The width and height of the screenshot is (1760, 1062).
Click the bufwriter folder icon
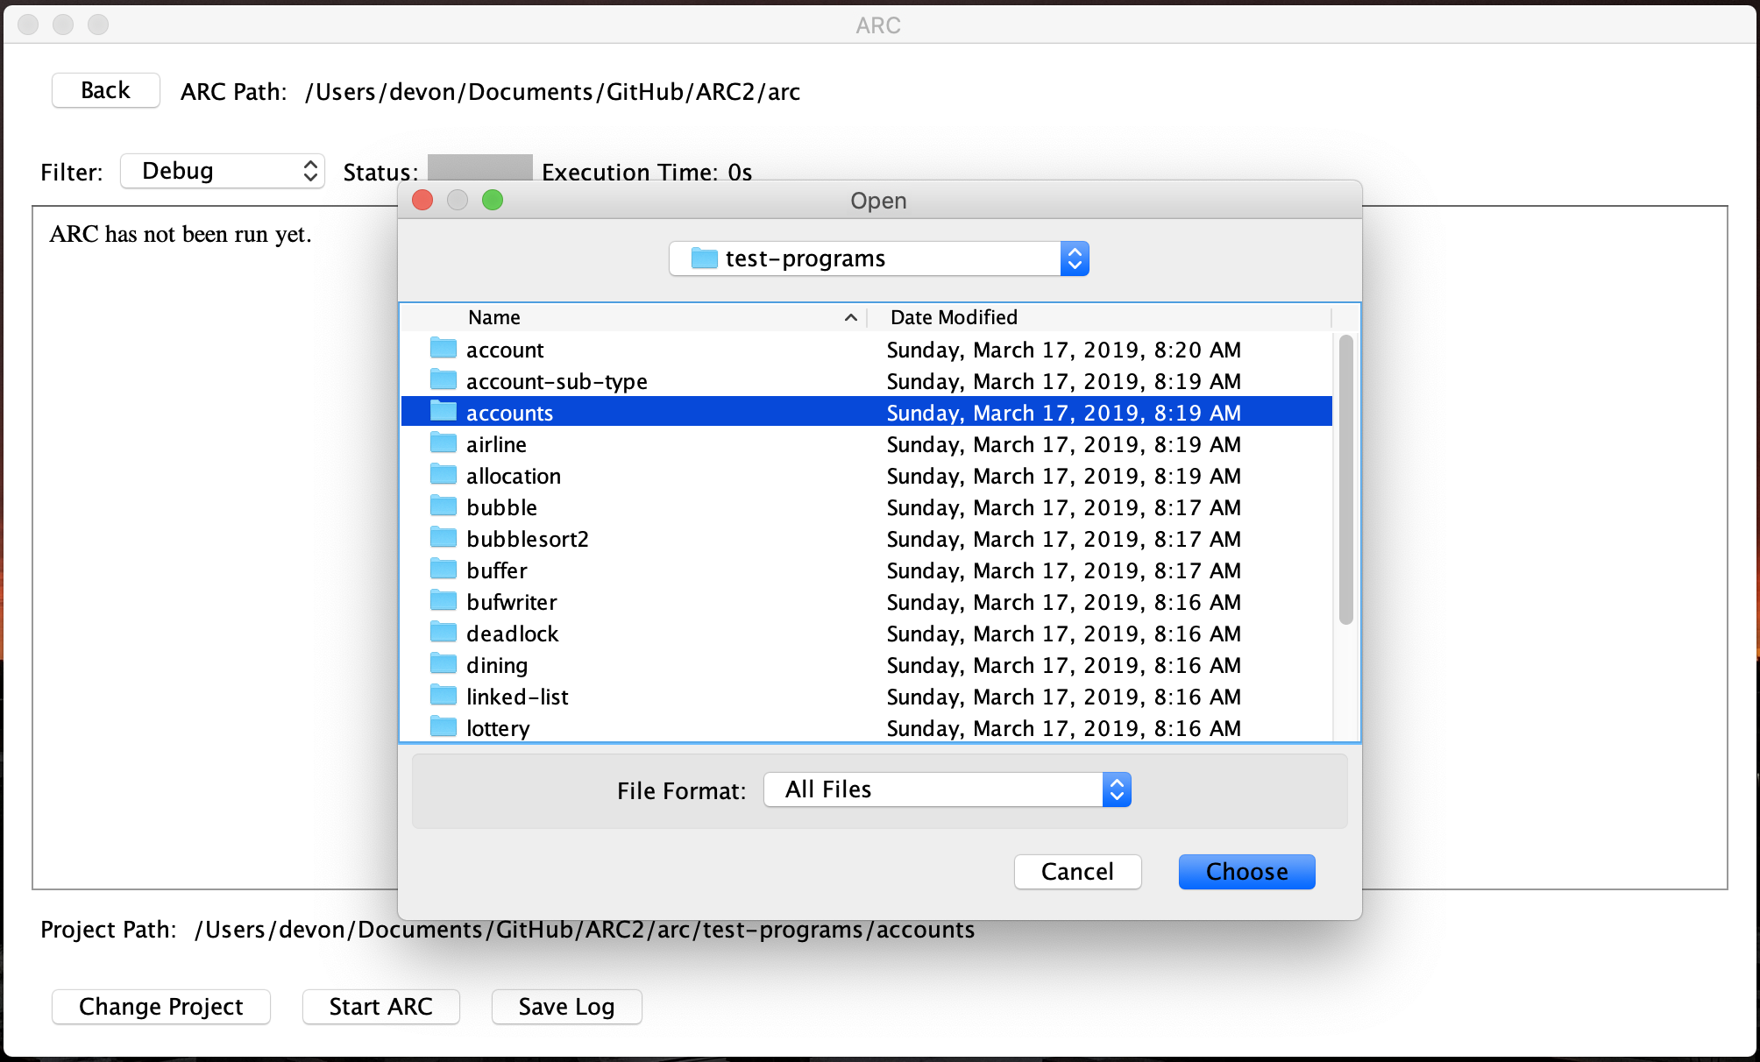click(x=444, y=601)
